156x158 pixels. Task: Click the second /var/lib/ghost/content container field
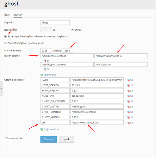(x=67, y=64)
